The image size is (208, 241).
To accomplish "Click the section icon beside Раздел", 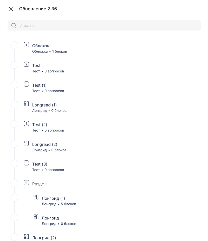I will click(x=26, y=183).
